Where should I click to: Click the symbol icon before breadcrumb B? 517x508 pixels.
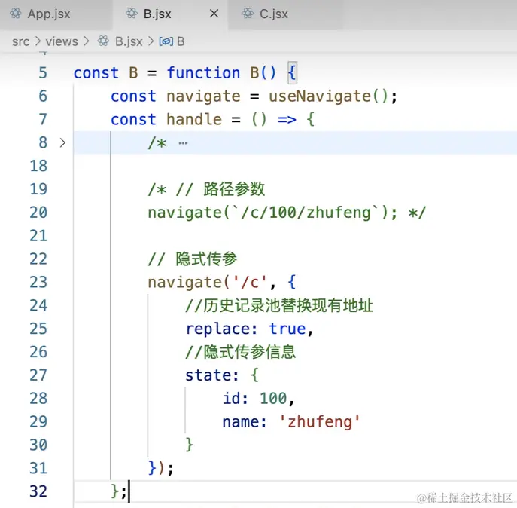166,41
